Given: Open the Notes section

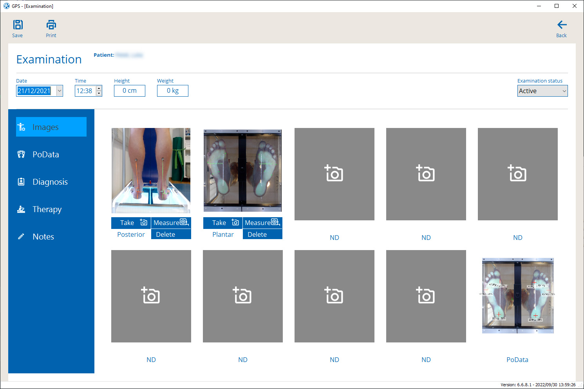Looking at the screenshot, I should pos(43,237).
